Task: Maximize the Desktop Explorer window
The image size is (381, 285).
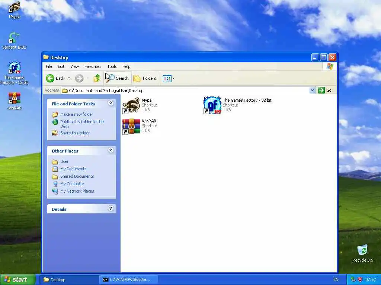Action: click(324, 58)
